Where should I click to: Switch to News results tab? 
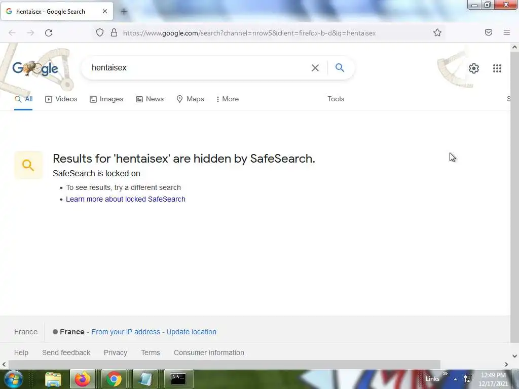150,99
